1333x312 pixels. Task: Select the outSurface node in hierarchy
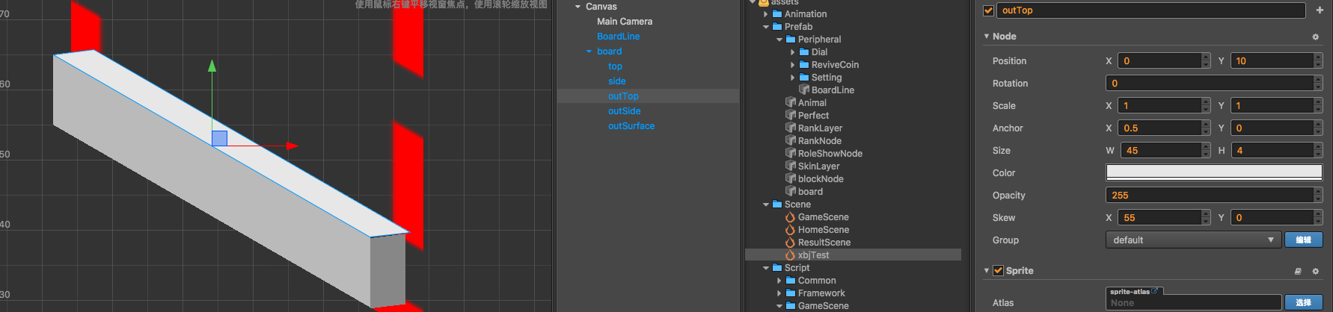tap(631, 126)
